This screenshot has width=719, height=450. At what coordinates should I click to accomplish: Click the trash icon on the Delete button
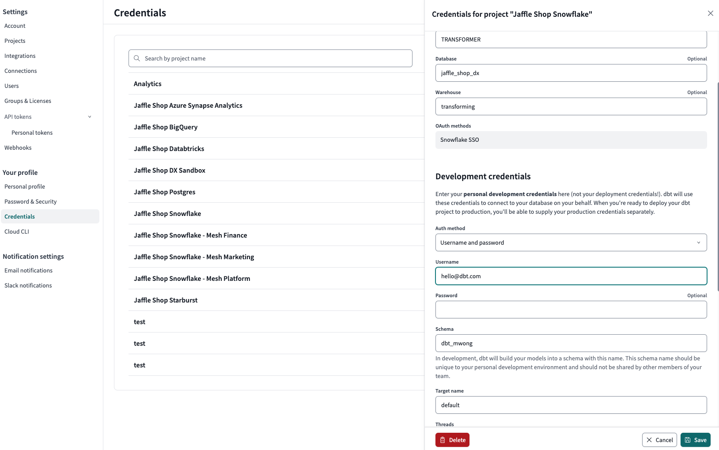pos(443,440)
